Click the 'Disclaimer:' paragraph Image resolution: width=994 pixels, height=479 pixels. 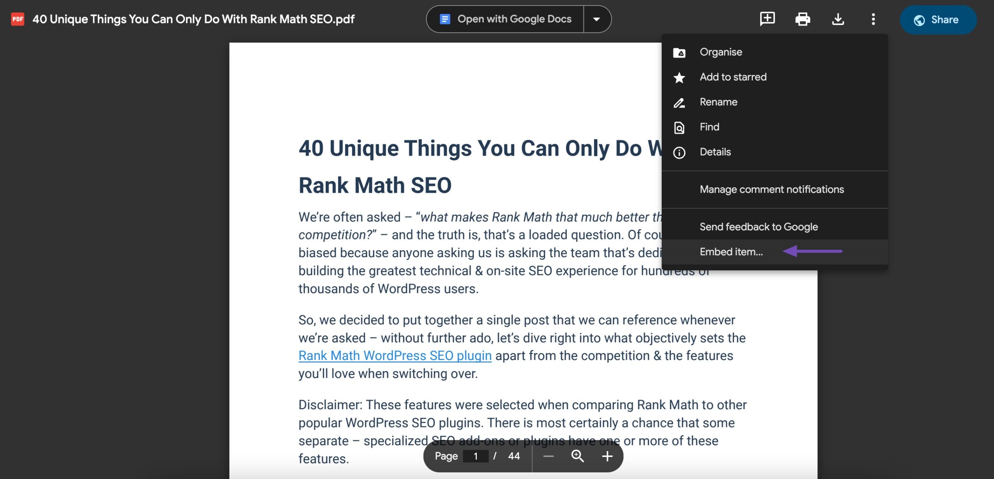(522, 432)
